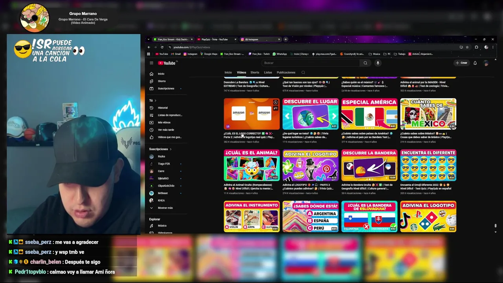Open the Airbnb bookmark
The image size is (503, 283).
click(421, 54)
